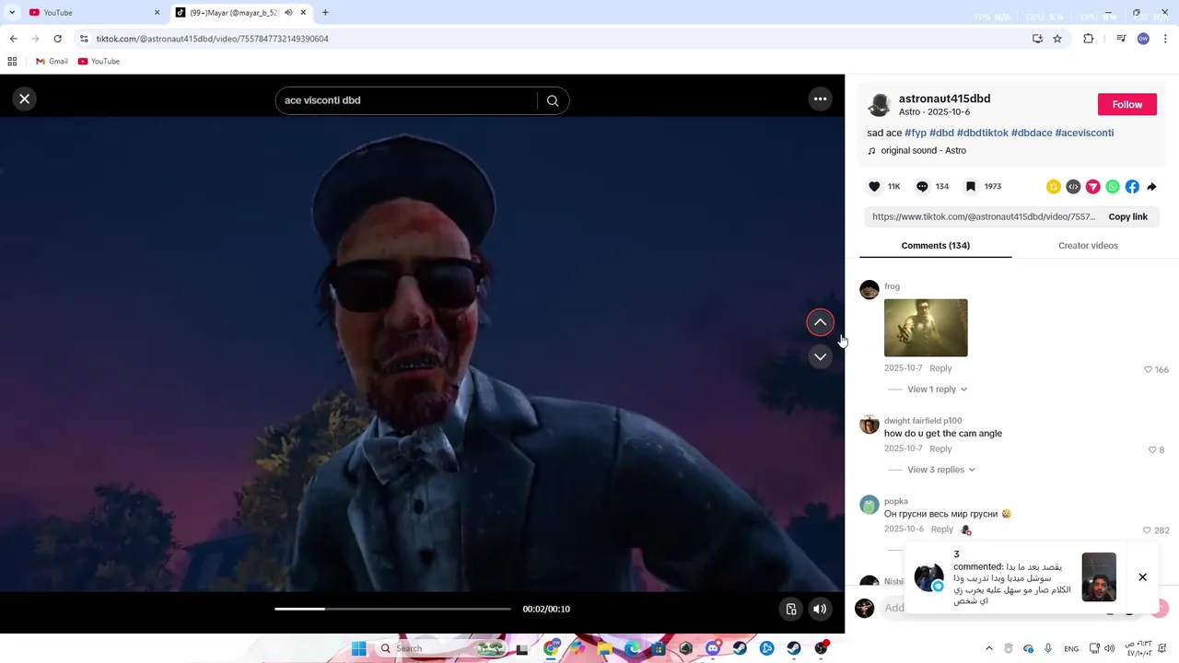Viewport: 1179px width, 663px height.
Task: Send to friends with red paper-plane icon
Action: click(x=1092, y=187)
